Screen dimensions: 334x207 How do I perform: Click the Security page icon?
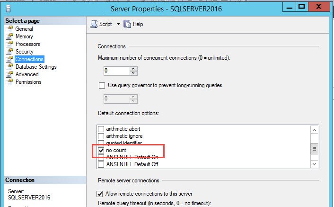point(9,52)
